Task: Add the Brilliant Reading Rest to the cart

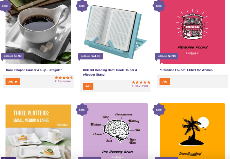Action: pyautogui.click(x=88, y=86)
